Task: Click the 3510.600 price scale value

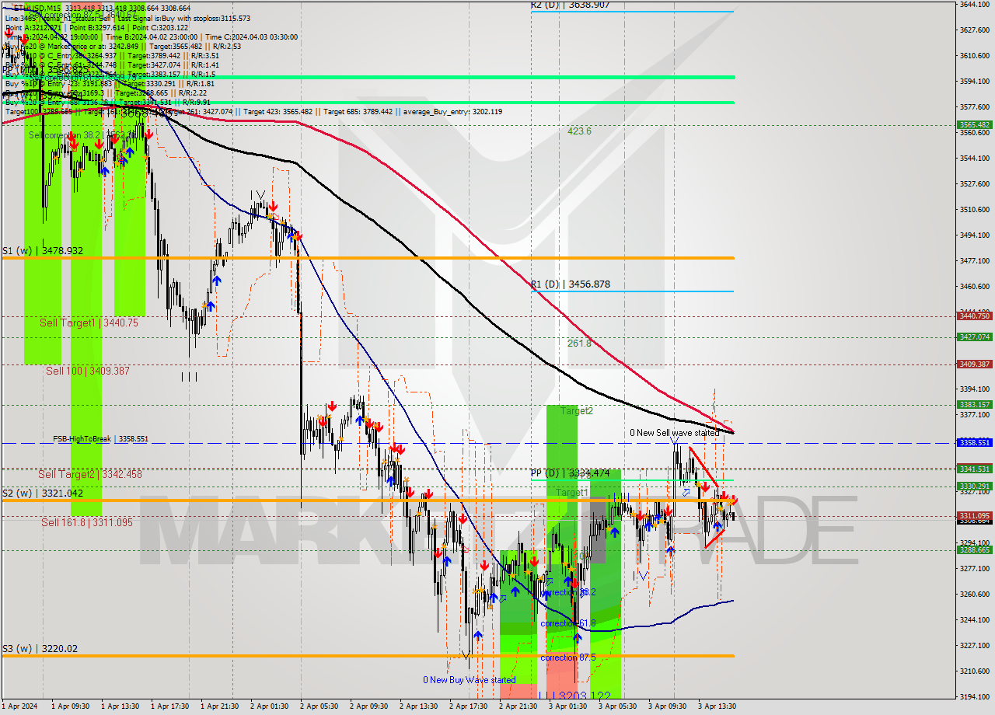Action: [x=975, y=210]
